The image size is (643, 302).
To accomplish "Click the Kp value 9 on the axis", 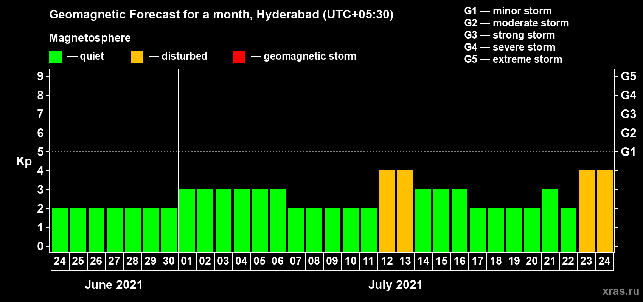I will tap(40, 76).
